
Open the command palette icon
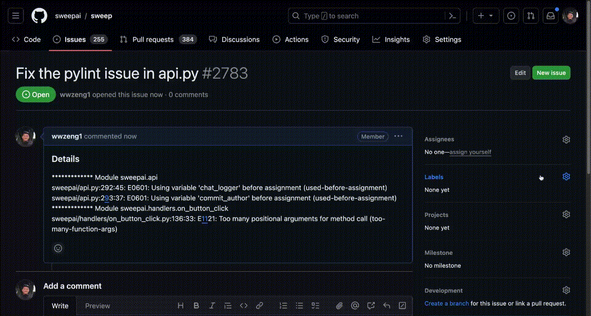(x=453, y=16)
